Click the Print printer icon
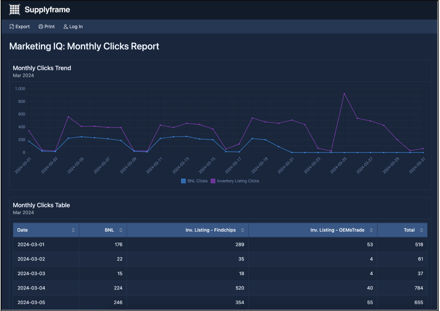 point(41,26)
